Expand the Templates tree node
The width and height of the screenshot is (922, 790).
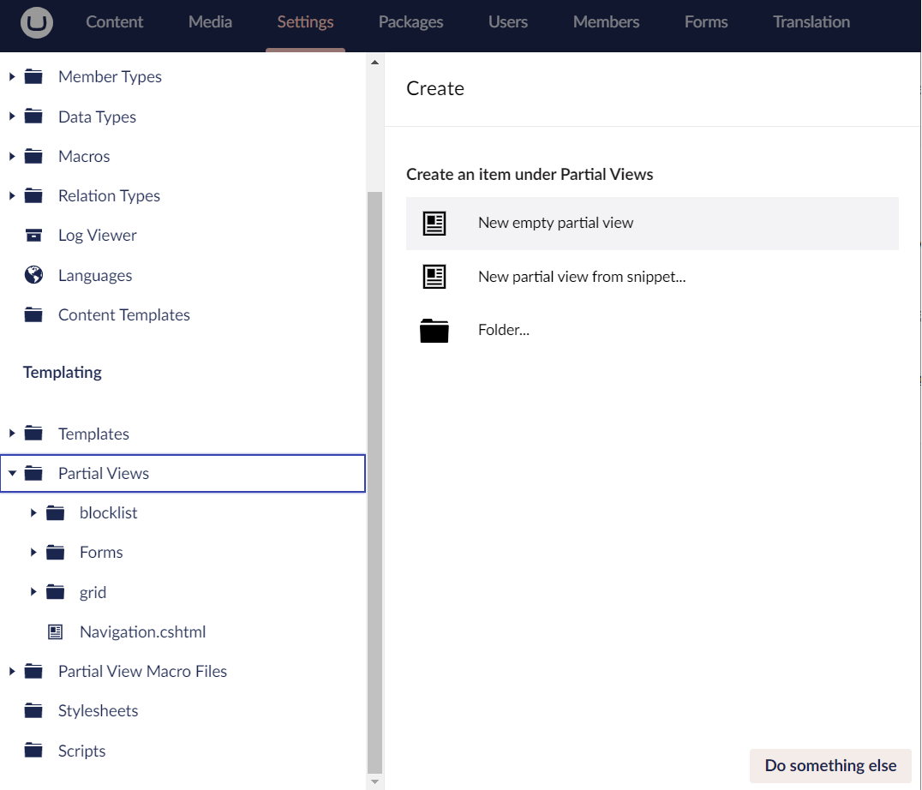[x=12, y=434]
